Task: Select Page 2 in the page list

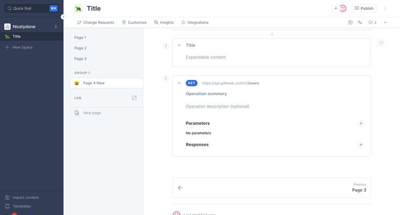Action: pyautogui.click(x=80, y=48)
